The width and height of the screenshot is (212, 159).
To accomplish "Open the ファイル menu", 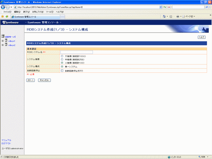I will pyautogui.click(x=7, y=12).
